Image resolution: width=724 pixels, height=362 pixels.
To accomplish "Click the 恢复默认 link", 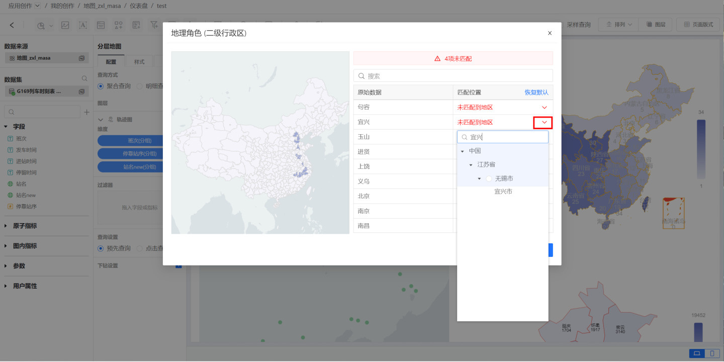I will 536,93.
